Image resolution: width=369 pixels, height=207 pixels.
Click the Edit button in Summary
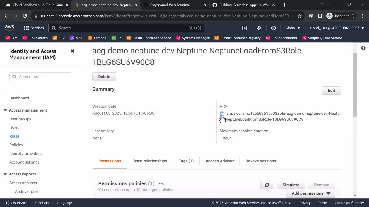[332, 90]
